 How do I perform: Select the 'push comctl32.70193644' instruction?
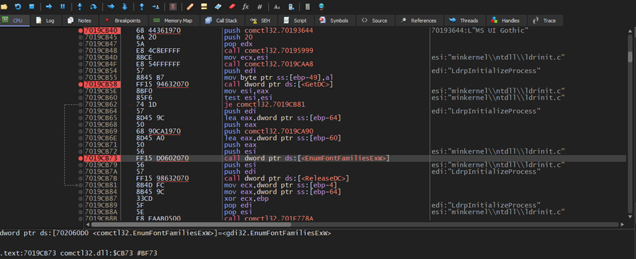point(269,31)
